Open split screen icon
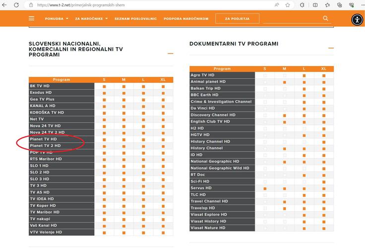The image size is (365, 248). pos(315,5)
